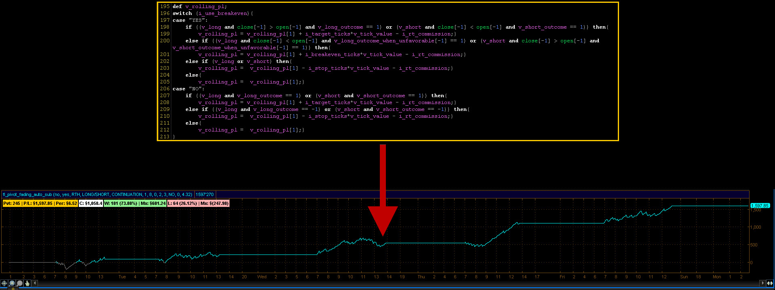Click the 1,597.85 price bubble on axis
This screenshot has width=775, height=290.
pyautogui.click(x=760, y=206)
